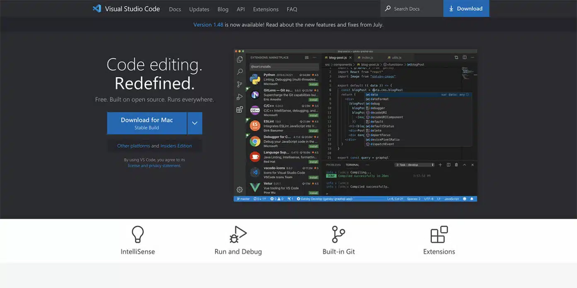The image size is (577, 288).
Task: Click the vscode-icons extension logo
Action: [x=255, y=173]
